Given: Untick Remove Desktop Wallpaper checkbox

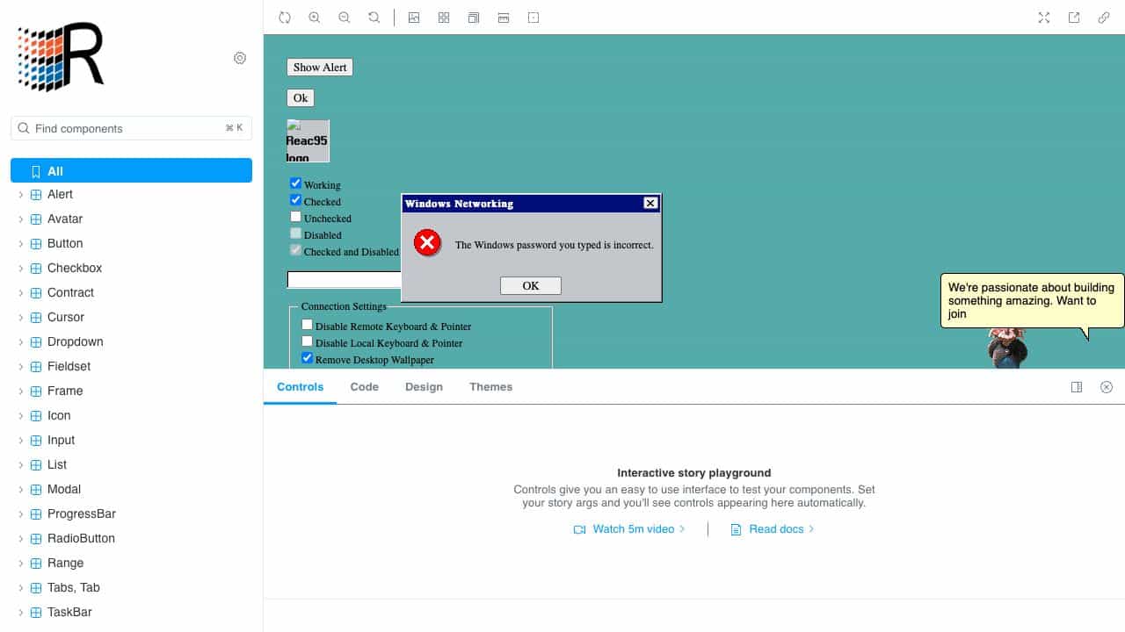Looking at the screenshot, I should pyautogui.click(x=308, y=358).
